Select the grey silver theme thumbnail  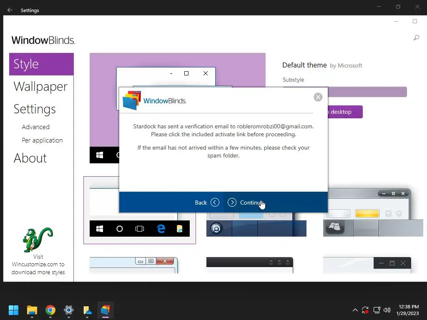373,212
